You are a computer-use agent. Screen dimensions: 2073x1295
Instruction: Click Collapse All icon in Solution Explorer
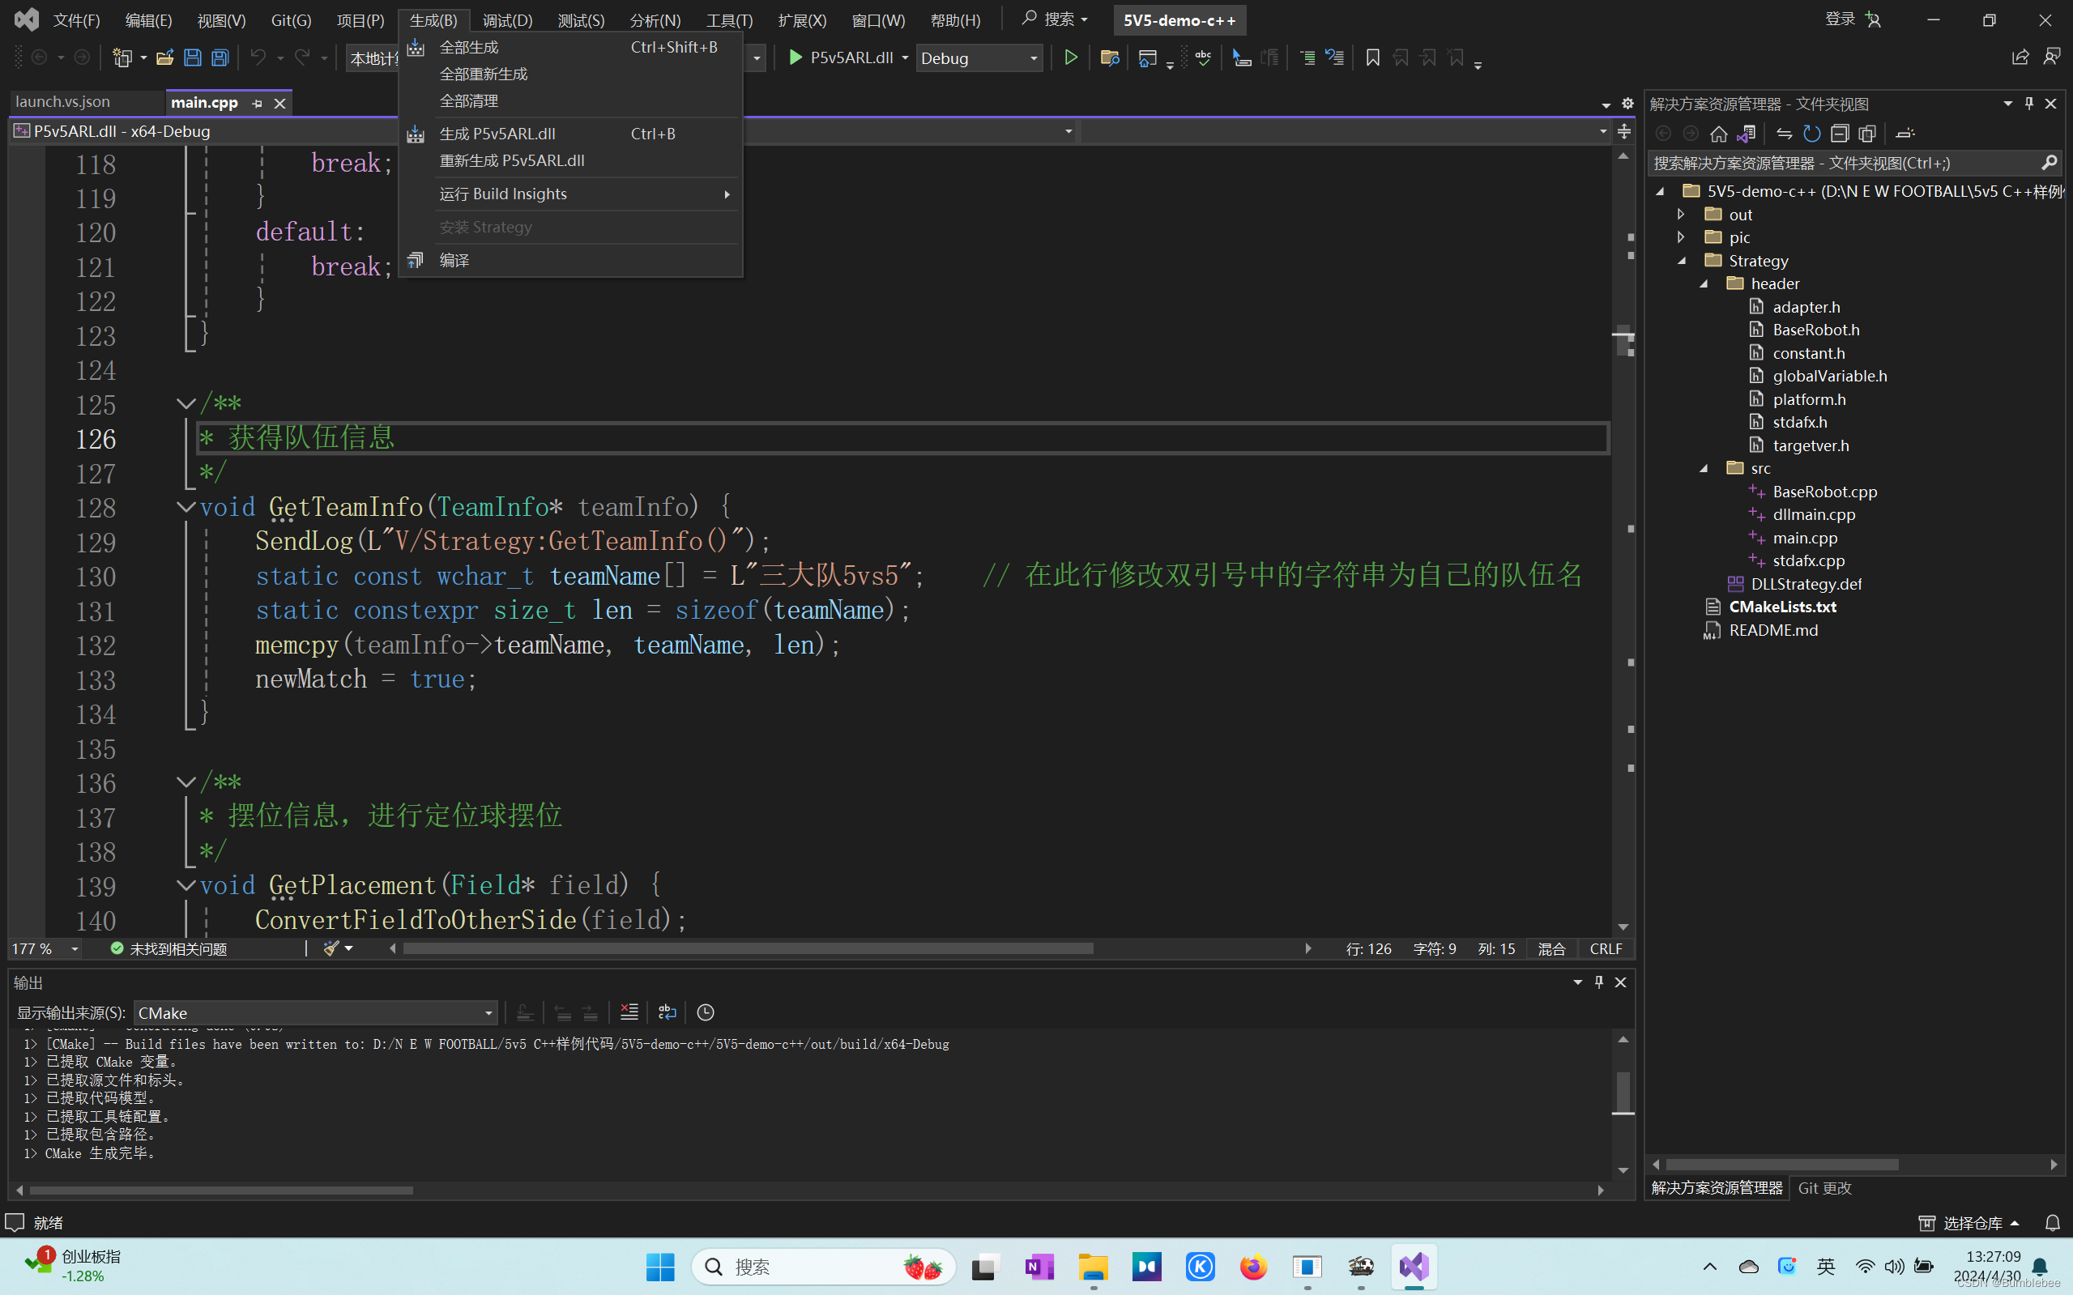(x=1839, y=134)
